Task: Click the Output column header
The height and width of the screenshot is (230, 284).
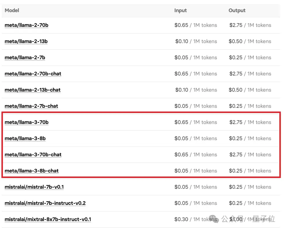Action: point(237,10)
